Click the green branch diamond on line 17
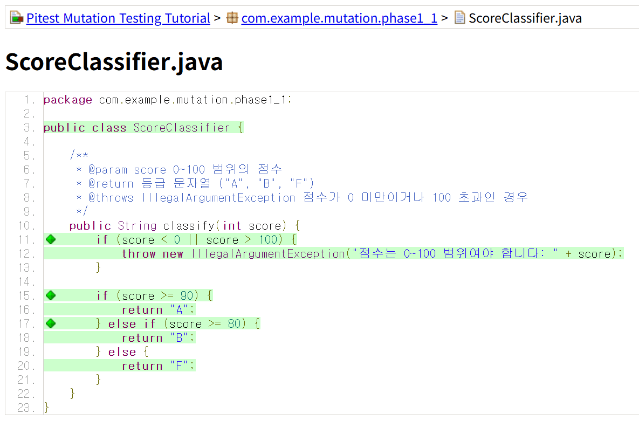The height and width of the screenshot is (421, 639). tap(51, 323)
